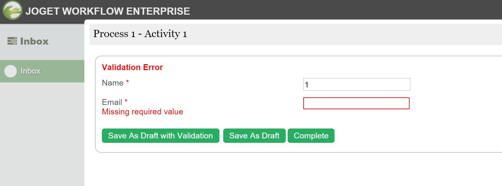502x186 pixels.
Task: Click the red asterisk beside Name
Action: pos(127,82)
